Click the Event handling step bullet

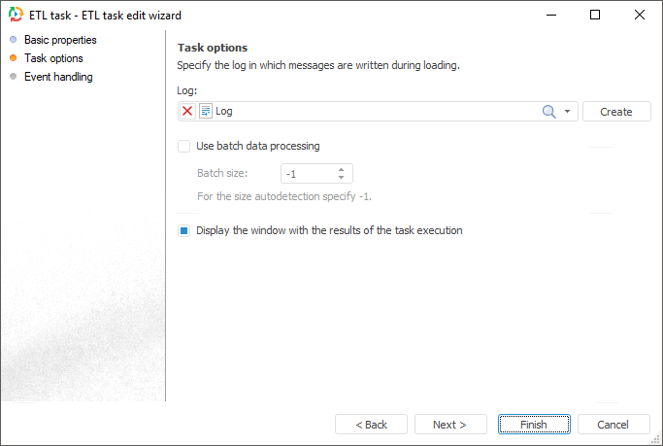(14, 77)
